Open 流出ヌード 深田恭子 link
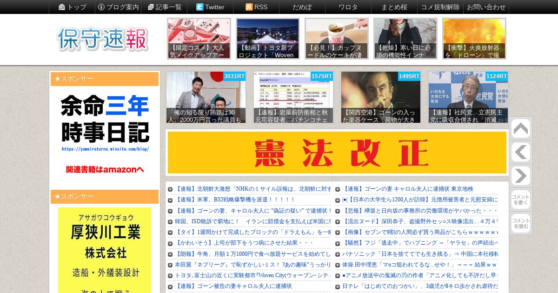558x293 pixels. [420, 221]
